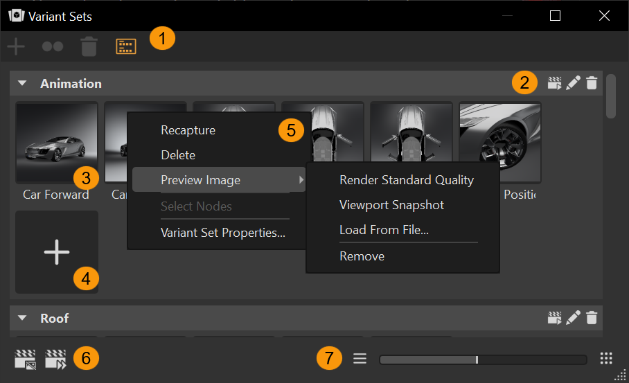
Task: Click the vertical scrollbar handle on the right
Action: pos(611,96)
